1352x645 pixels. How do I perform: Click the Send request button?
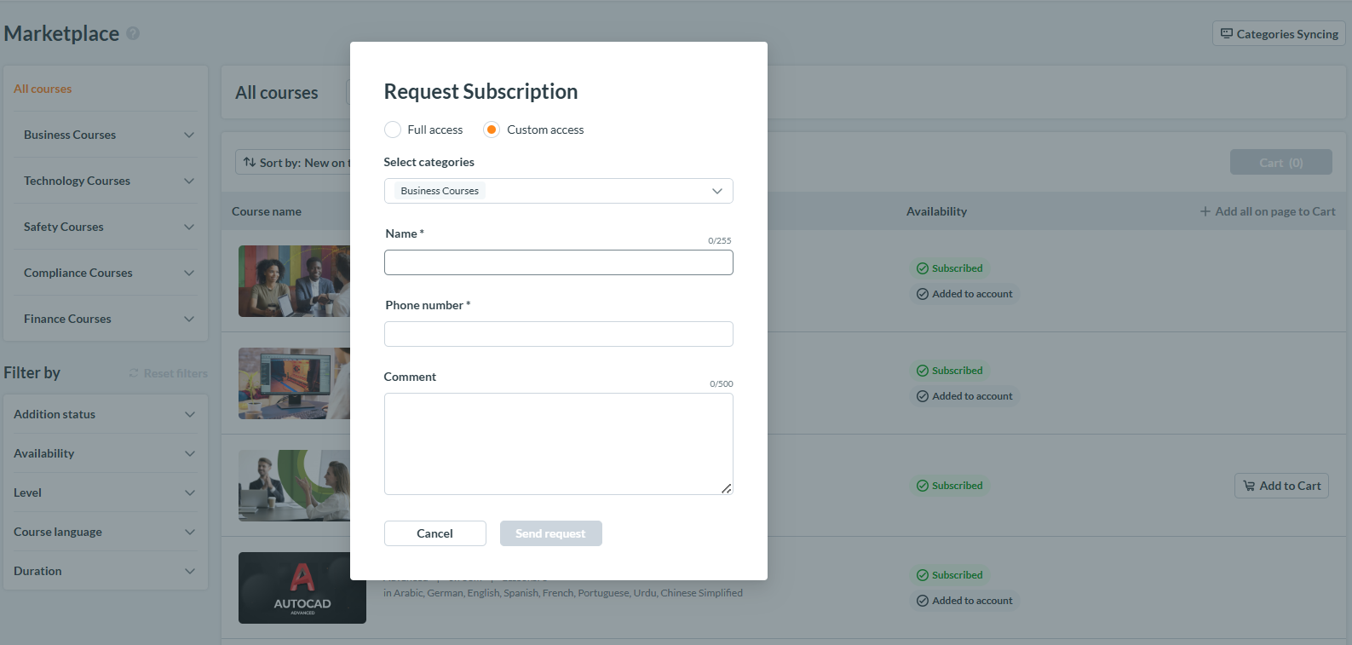pyautogui.click(x=551, y=533)
